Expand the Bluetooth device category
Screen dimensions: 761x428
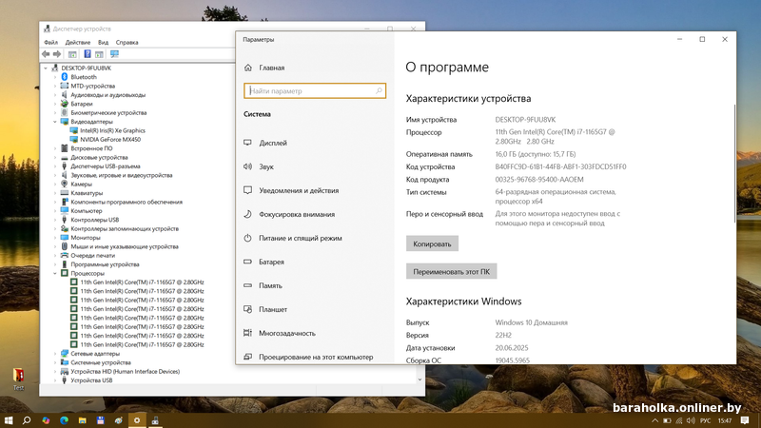[56, 77]
